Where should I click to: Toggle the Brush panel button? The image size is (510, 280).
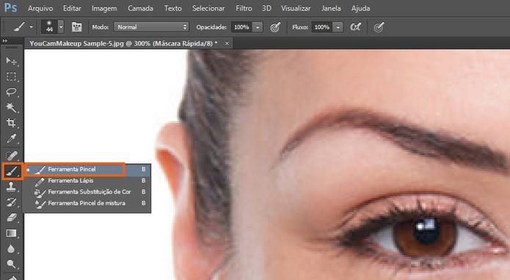77,27
